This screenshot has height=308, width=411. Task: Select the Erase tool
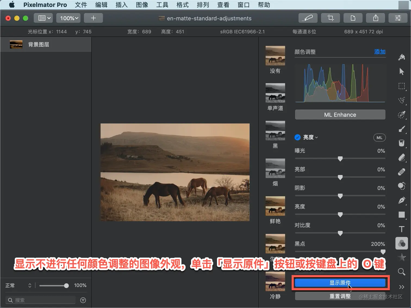point(401,158)
